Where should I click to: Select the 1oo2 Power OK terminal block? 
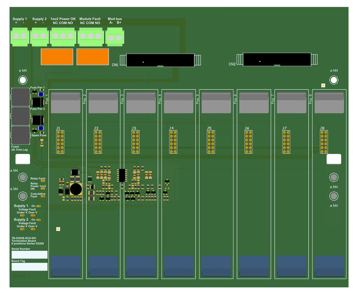click(63, 37)
